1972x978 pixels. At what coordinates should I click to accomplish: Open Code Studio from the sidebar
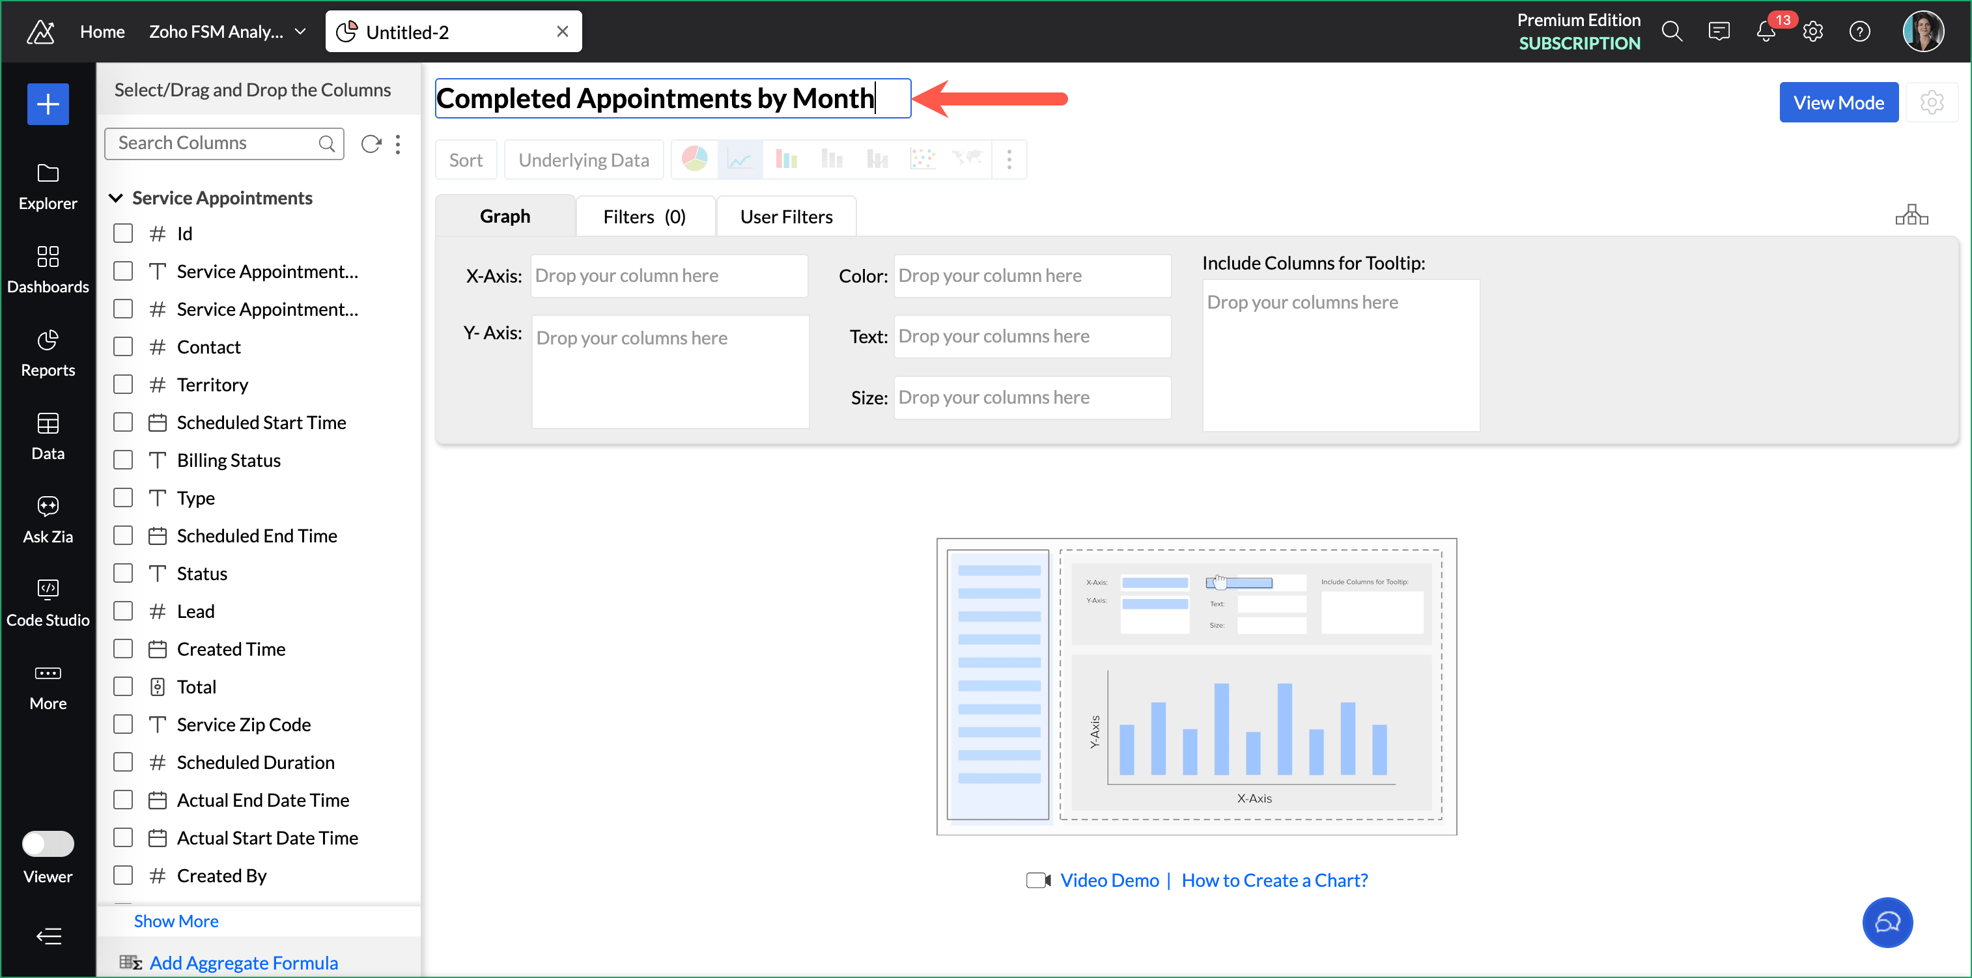48,602
